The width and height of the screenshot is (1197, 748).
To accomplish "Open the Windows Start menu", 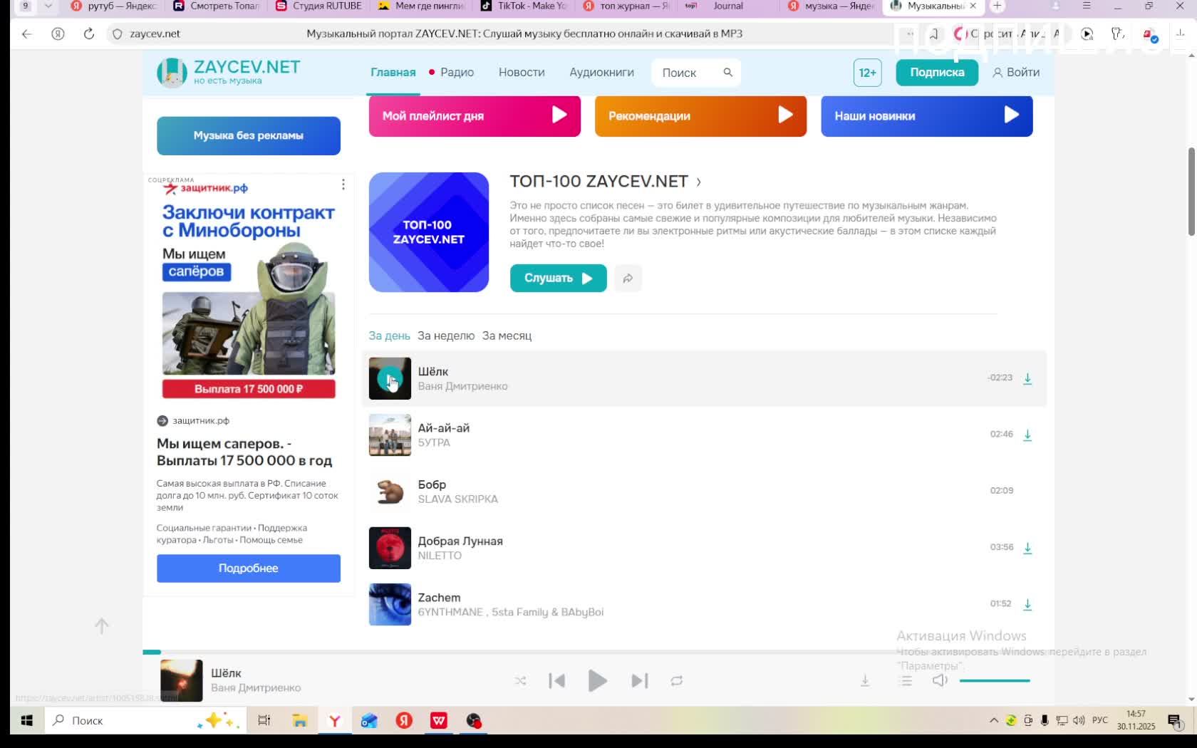I will coord(27,721).
